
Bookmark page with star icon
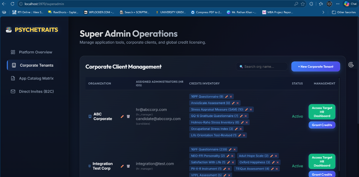[x=303, y=4]
